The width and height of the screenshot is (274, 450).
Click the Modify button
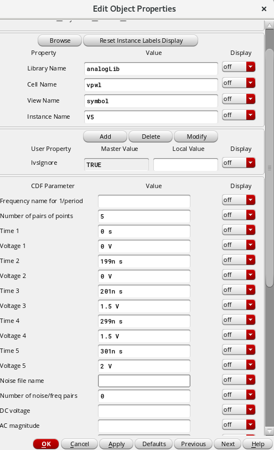[196, 136]
